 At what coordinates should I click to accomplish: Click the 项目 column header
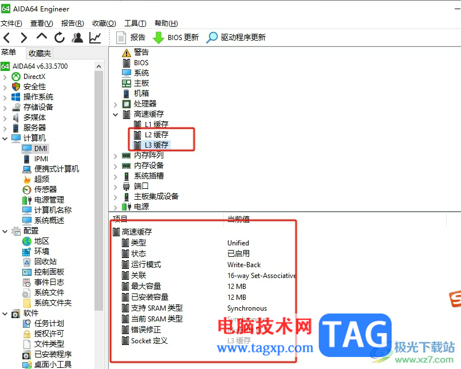tap(120, 219)
